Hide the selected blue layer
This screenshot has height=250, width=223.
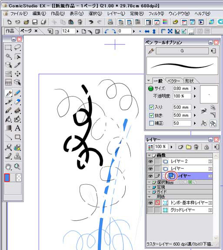pyautogui.click(x=150, y=176)
